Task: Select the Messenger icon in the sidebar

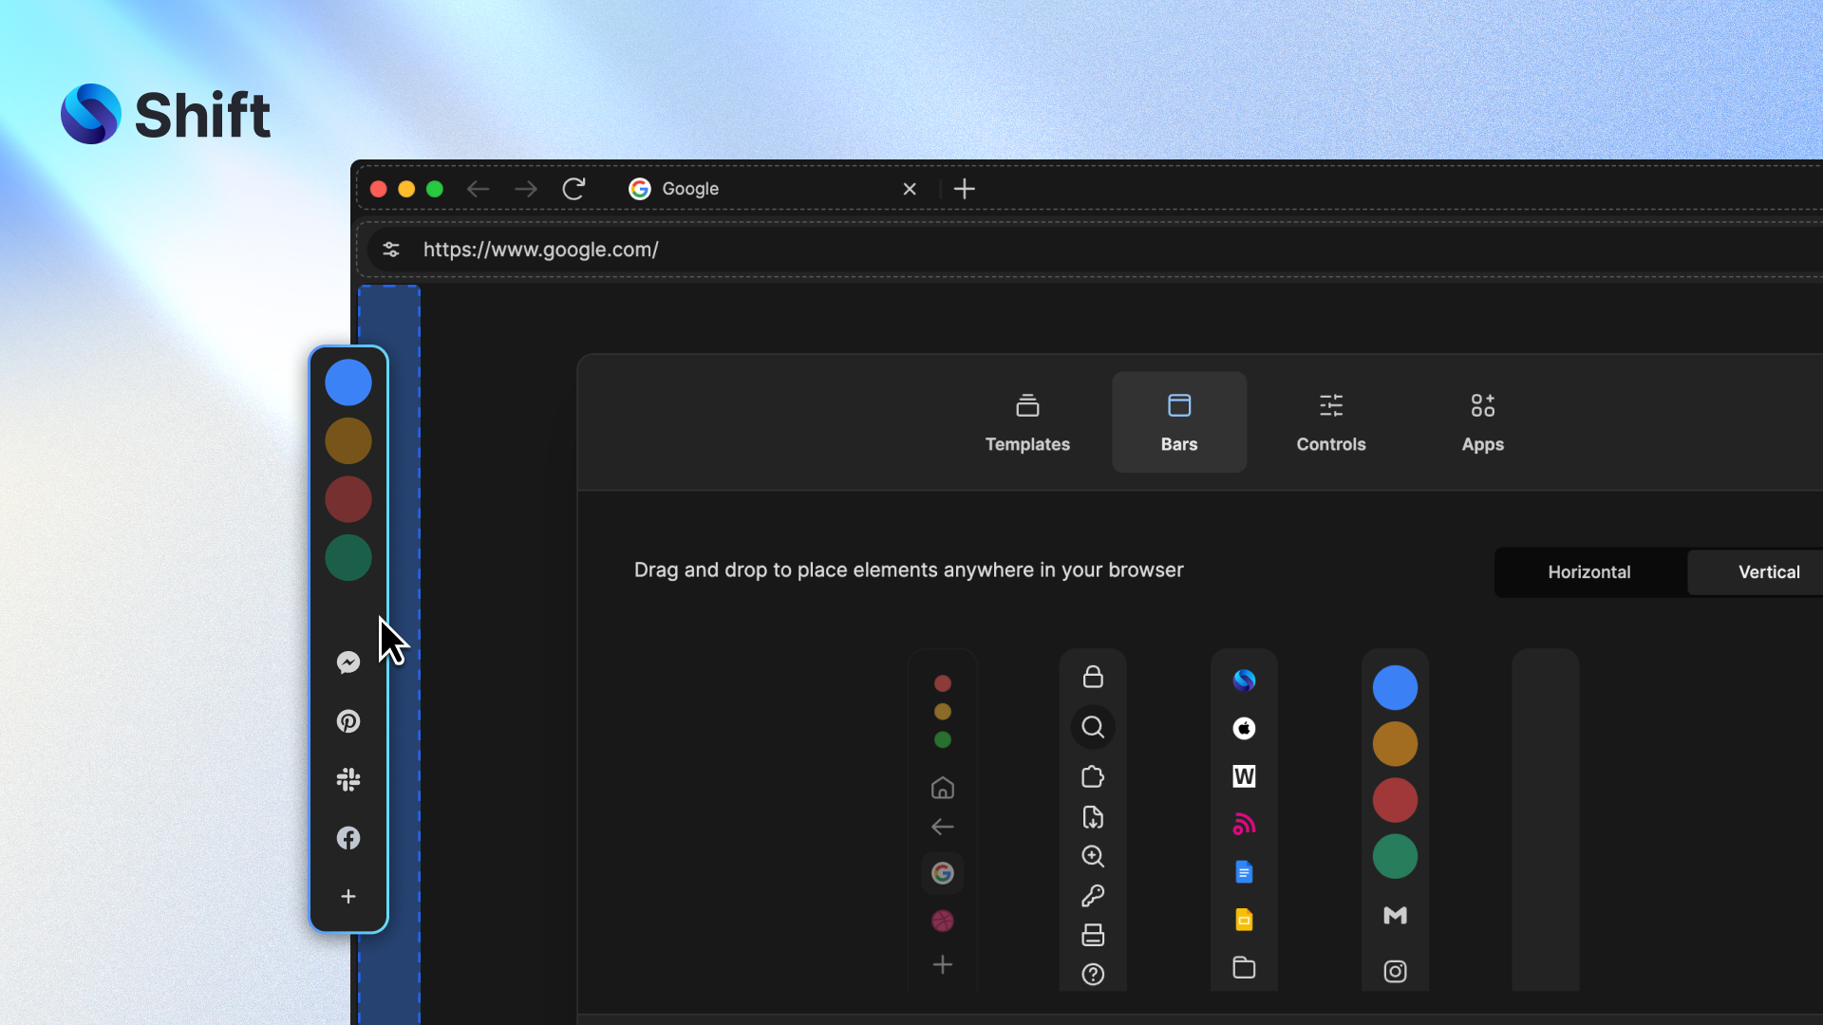Action: tap(348, 662)
